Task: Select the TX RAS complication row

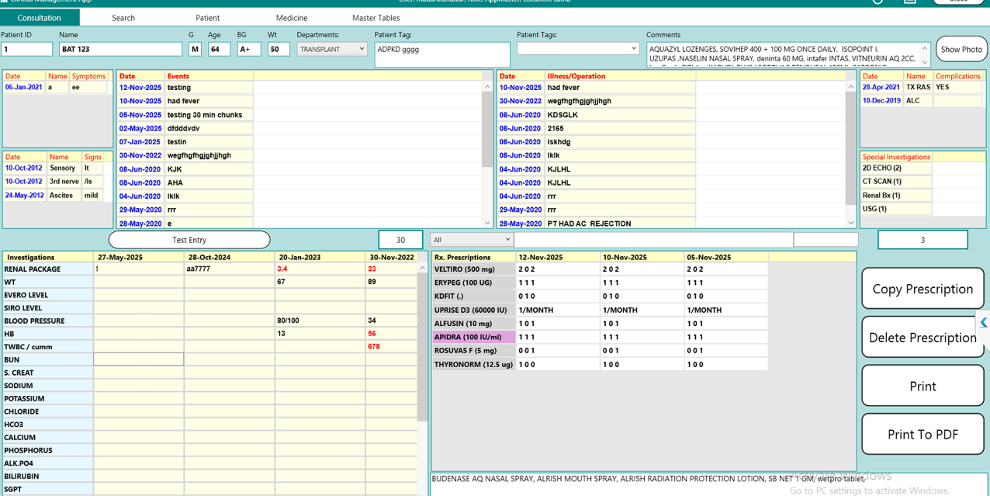Action: click(922, 88)
